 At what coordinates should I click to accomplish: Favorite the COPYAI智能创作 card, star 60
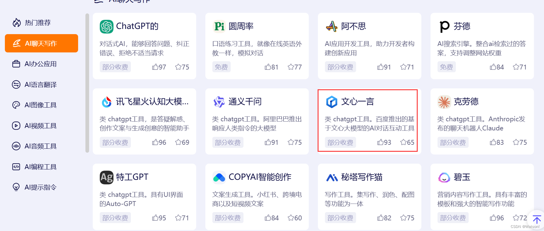coord(295,218)
